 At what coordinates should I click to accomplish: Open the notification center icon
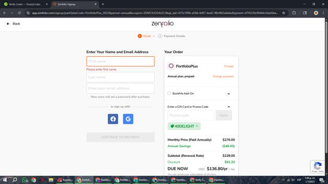tap(321, 180)
